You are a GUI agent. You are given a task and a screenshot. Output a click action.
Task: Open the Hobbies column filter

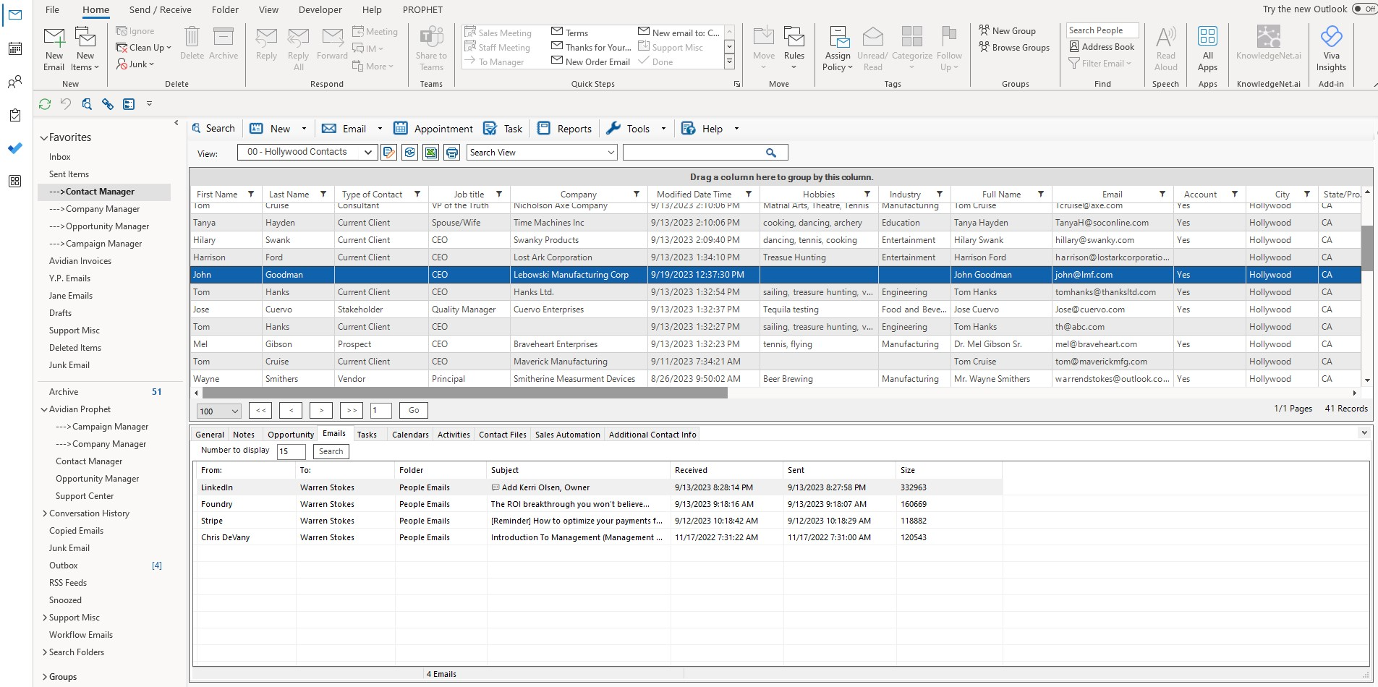tap(867, 195)
